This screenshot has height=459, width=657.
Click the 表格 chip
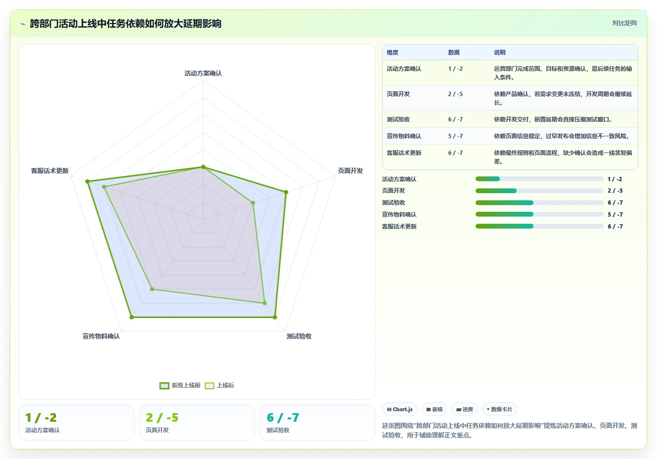[x=434, y=409]
